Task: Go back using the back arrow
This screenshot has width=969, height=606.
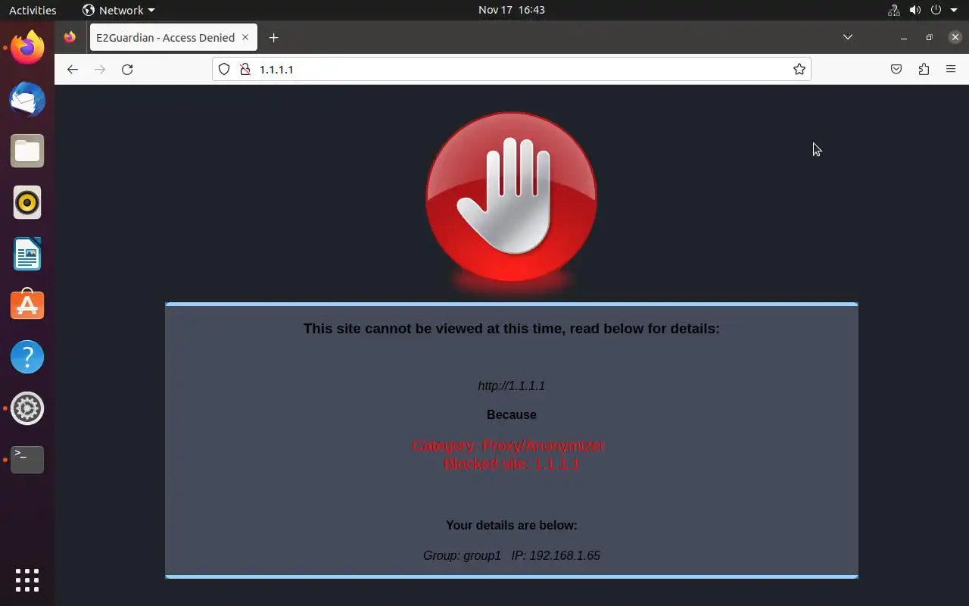Action: (x=73, y=69)
